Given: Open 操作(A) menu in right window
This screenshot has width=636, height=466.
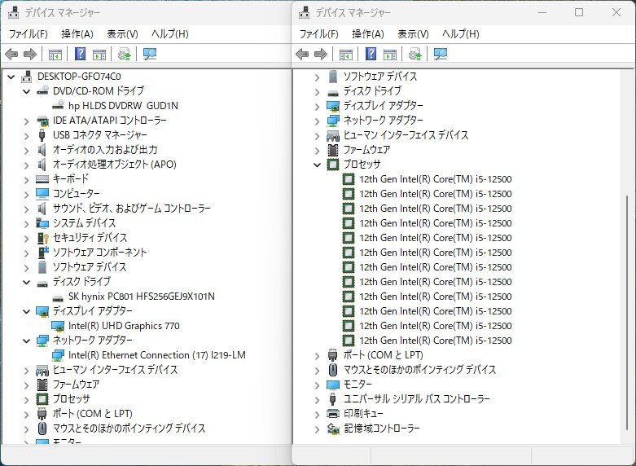Looking at the screenshot, I should click(368, 33).
